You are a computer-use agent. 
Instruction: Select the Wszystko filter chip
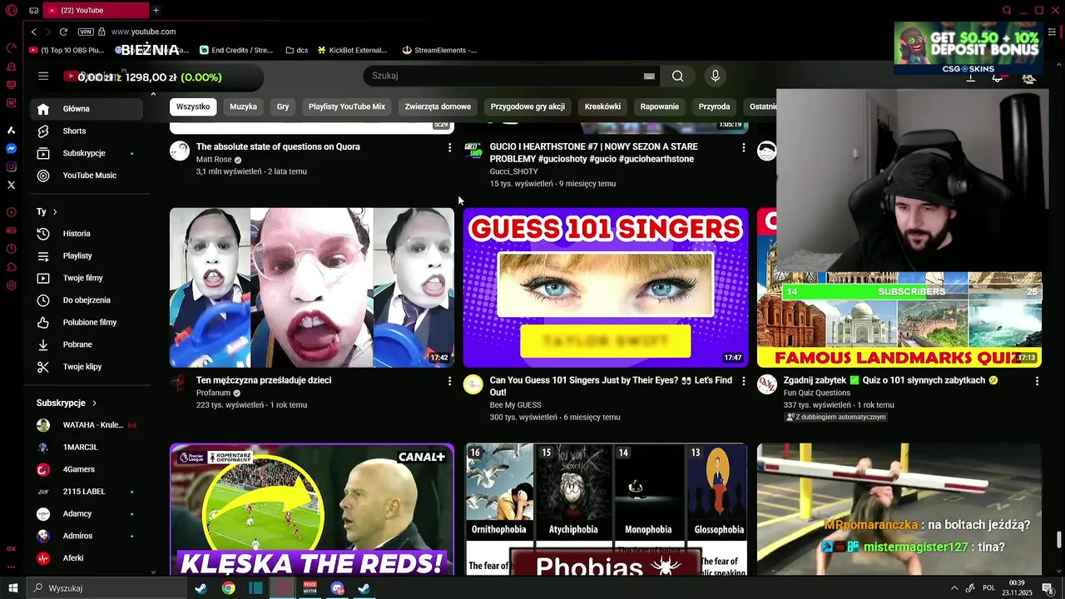pyautogui.click(x=193, y=106)
